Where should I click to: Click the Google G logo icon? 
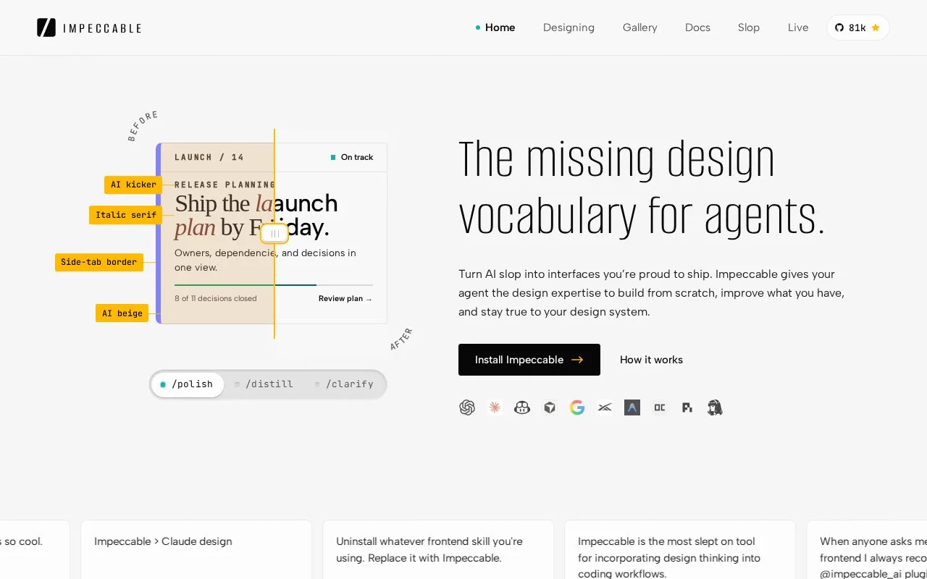(577, 407)
